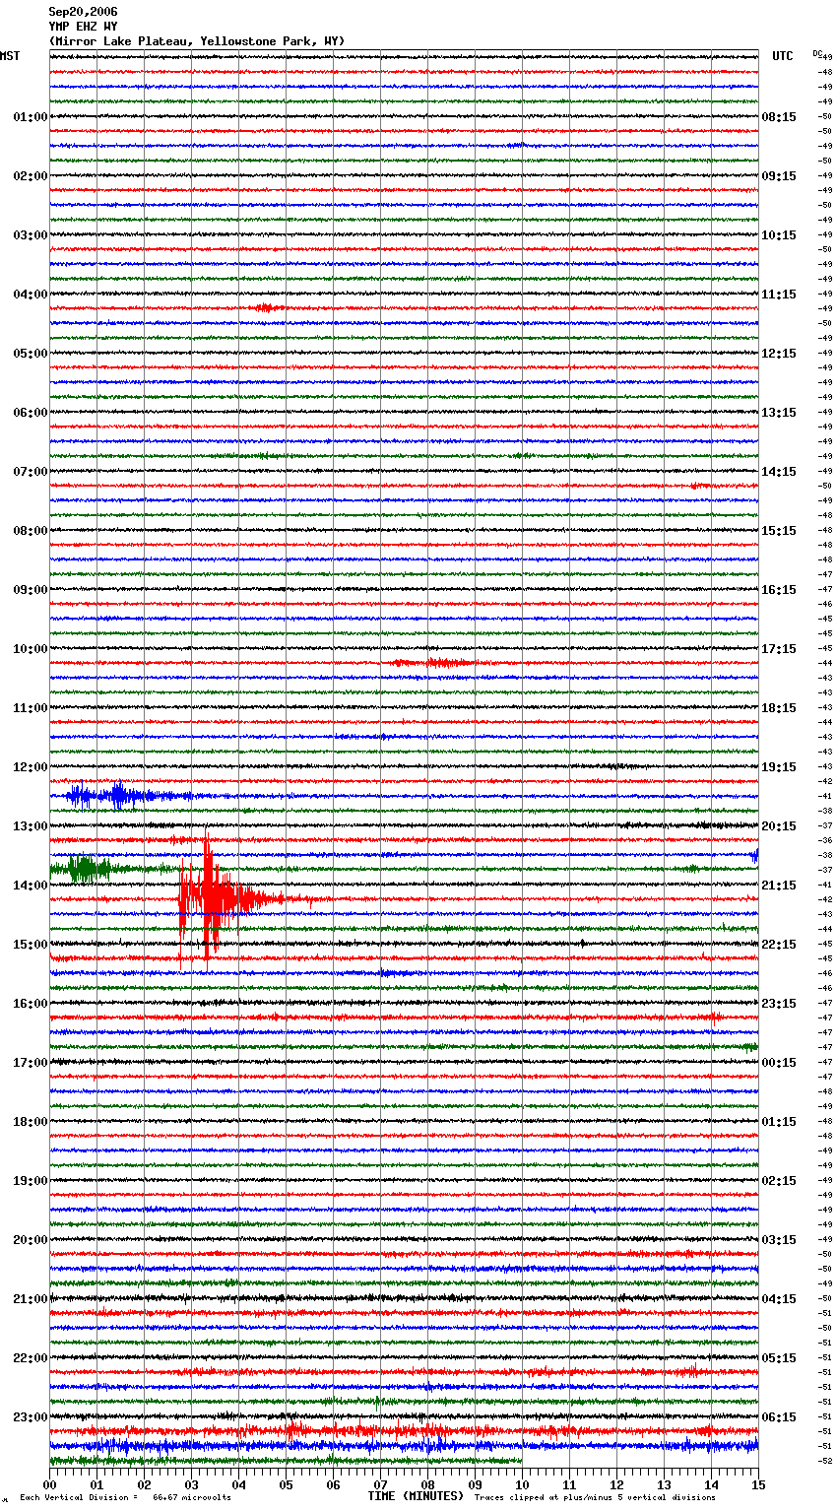Click the 01:15 UTC time label

tap(779, 1122)
